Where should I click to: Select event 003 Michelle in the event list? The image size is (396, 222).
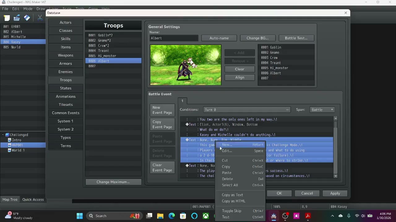[x=23, y=37]
